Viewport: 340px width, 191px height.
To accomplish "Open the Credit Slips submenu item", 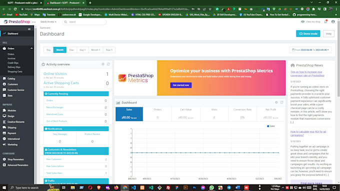I will click(x=13, y=63).
